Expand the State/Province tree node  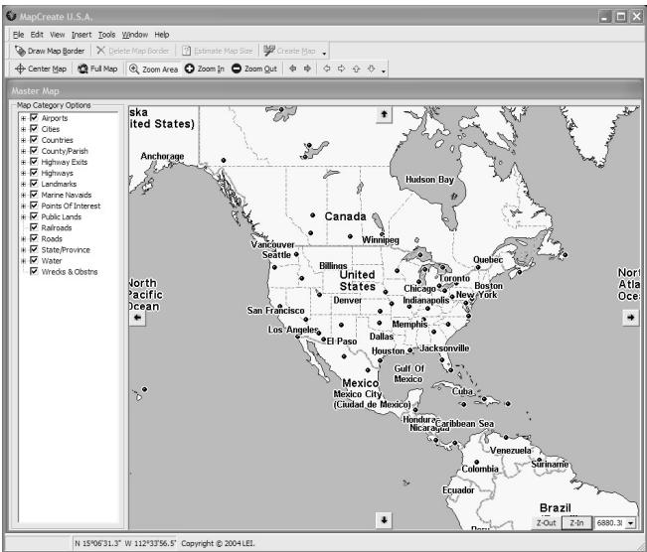pos(24,250)
